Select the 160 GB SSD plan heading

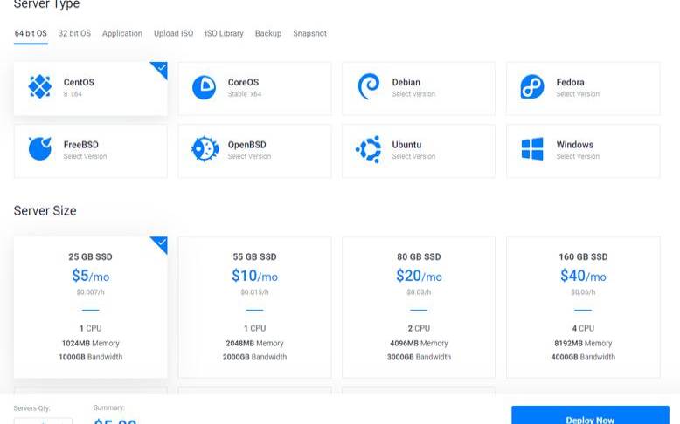point(583,256)
